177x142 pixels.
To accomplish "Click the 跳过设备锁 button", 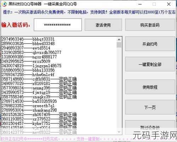I will pyautogui.click(x=150, y=127).
